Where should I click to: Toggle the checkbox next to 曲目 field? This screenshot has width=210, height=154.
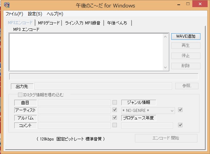[x=115, y=102]
